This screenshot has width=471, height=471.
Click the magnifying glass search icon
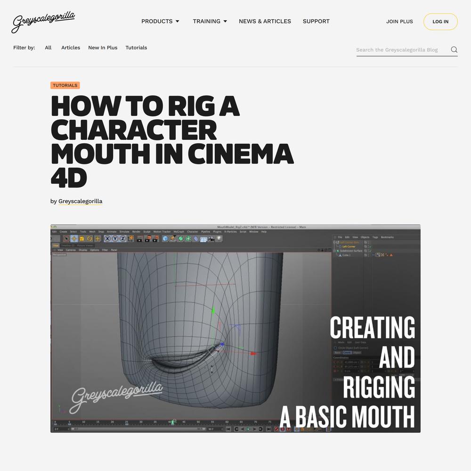point(454,49)
